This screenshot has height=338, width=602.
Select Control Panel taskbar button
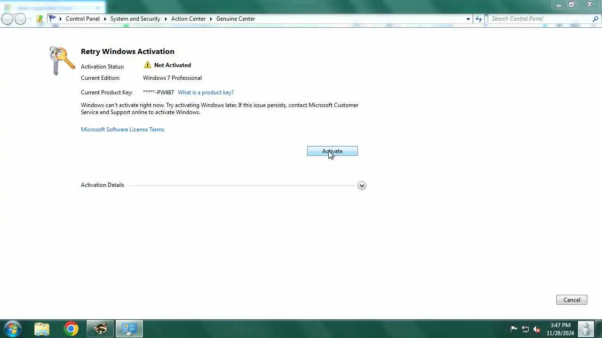(129, 329)
